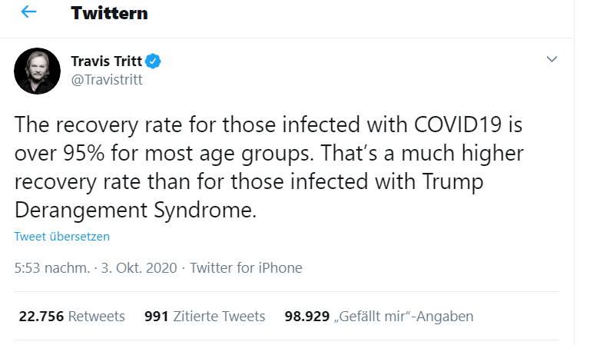Screen dimensions: 603x345
Task: Show the 22.756 Retweets list
Action: pos(70,317)
